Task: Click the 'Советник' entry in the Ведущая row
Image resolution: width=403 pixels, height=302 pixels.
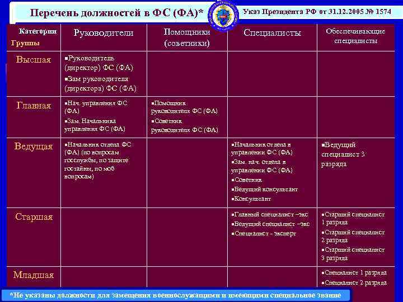Action: click(247, 180)
